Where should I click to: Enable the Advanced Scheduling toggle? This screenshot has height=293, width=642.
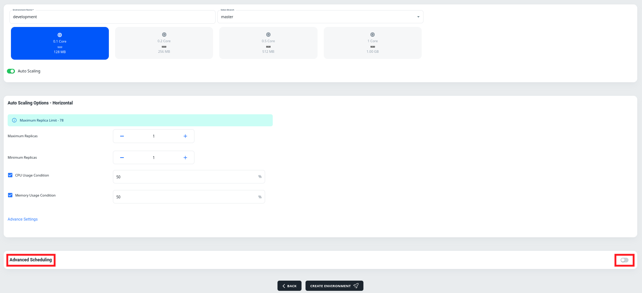pos(625,260)
